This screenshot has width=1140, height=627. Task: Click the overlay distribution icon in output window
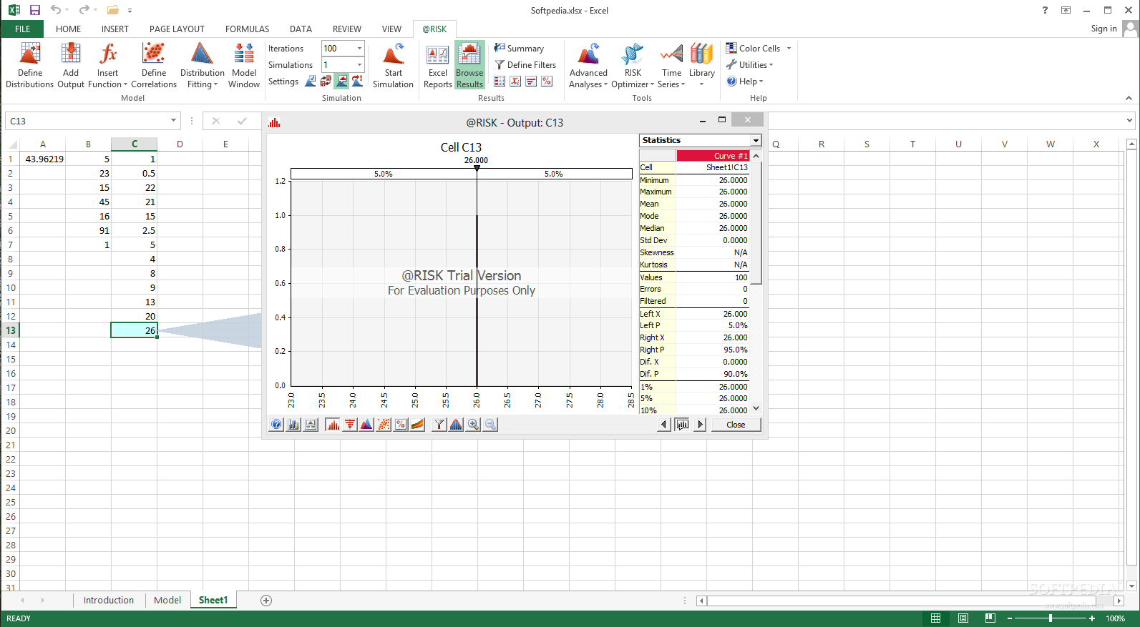point(366,425)
